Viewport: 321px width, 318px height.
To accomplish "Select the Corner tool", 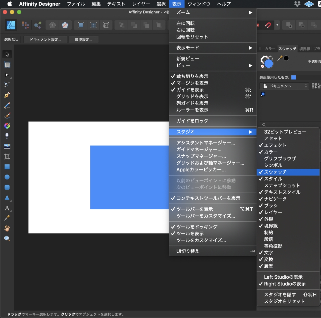I will point(7,85).
